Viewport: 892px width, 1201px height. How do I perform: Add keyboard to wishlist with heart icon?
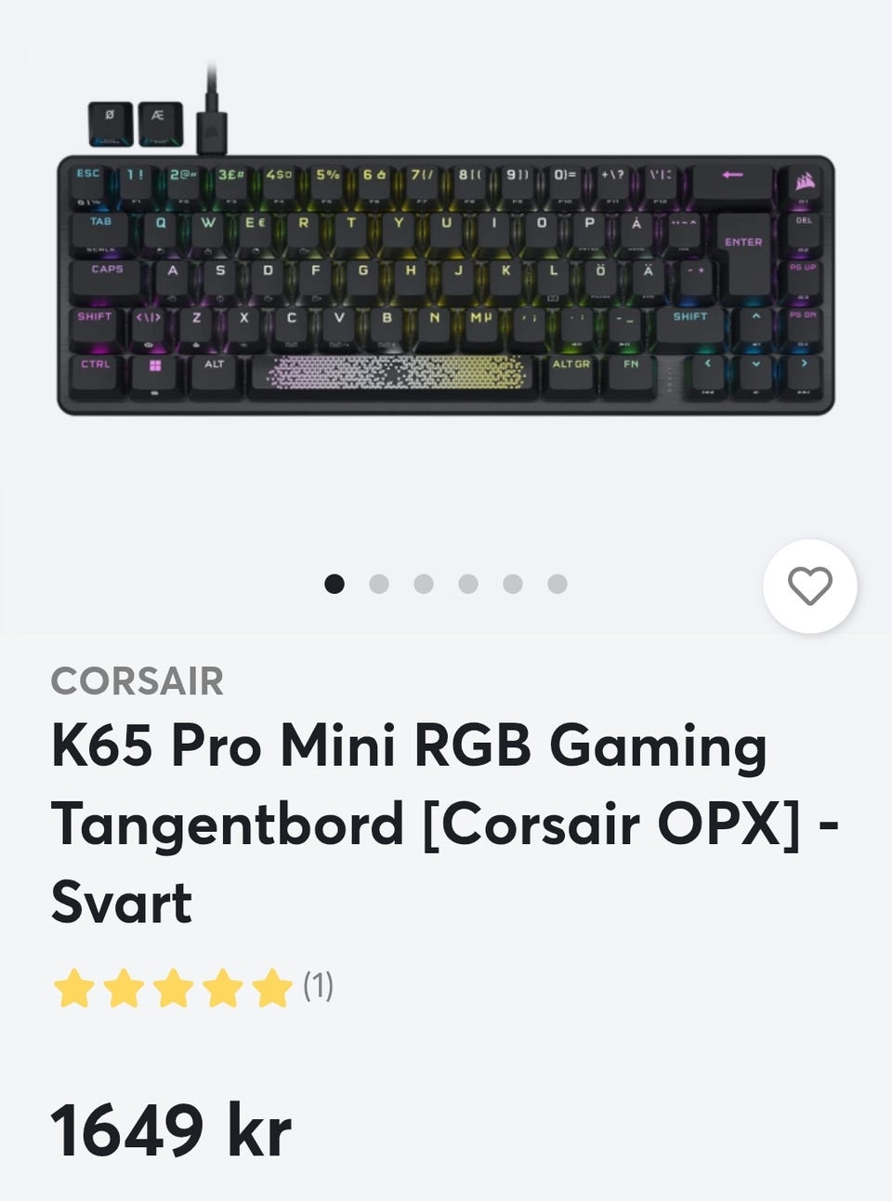(x=810, y=586)
